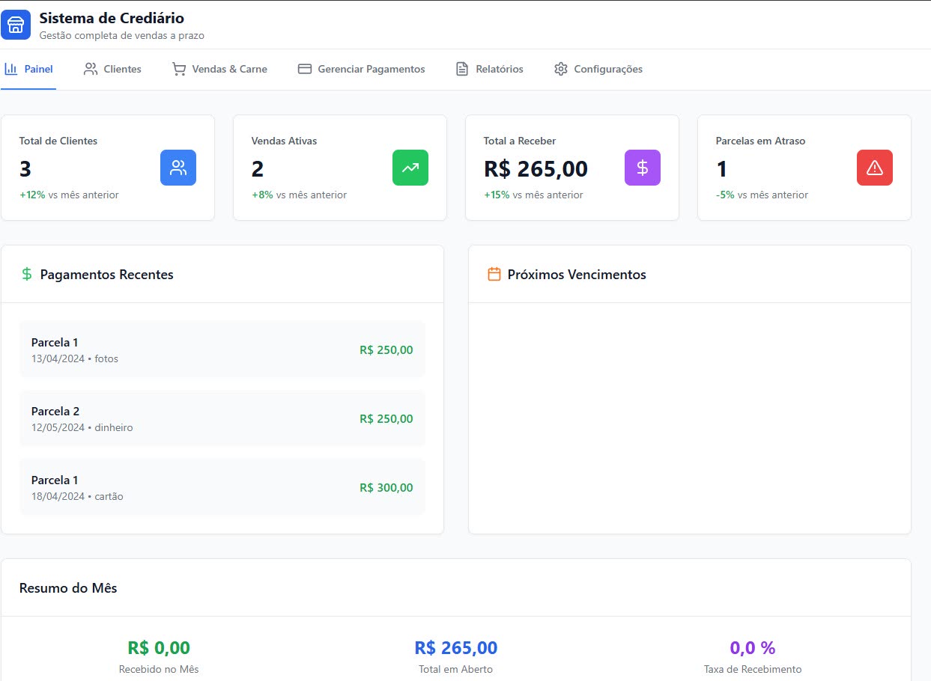Click the '+12% vs mês anterior' text
931x681 pixels.
[x=69, y=195]
